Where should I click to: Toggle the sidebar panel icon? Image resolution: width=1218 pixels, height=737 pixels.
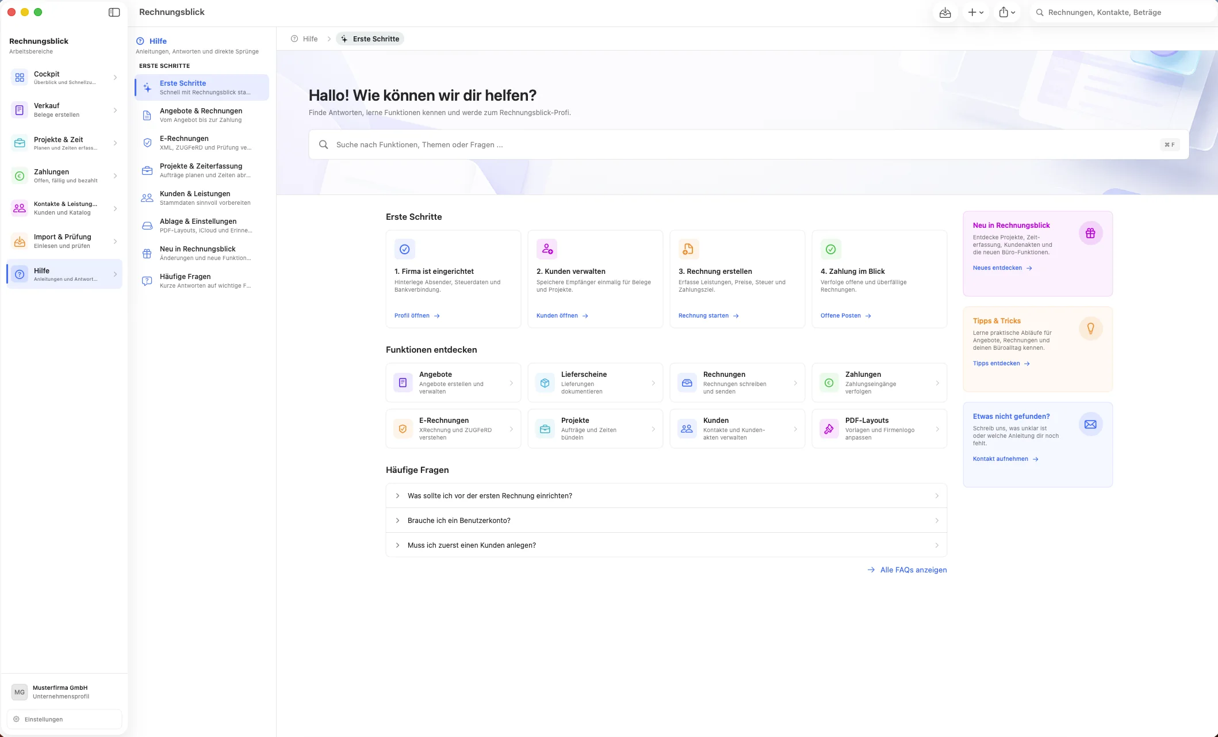pos(114,12)
